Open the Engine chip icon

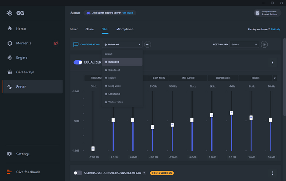(x=10, y=58)
